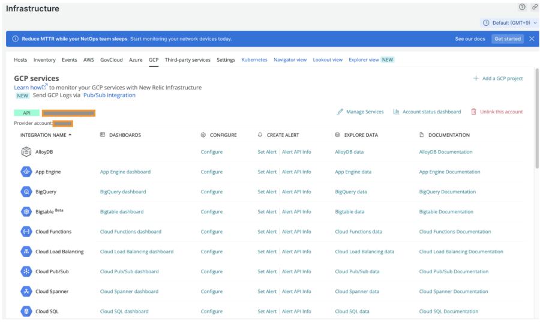Open the Default (GMT+9) time zone dropdown
This screenshot has height=323, width=540.
coord(509,23)
